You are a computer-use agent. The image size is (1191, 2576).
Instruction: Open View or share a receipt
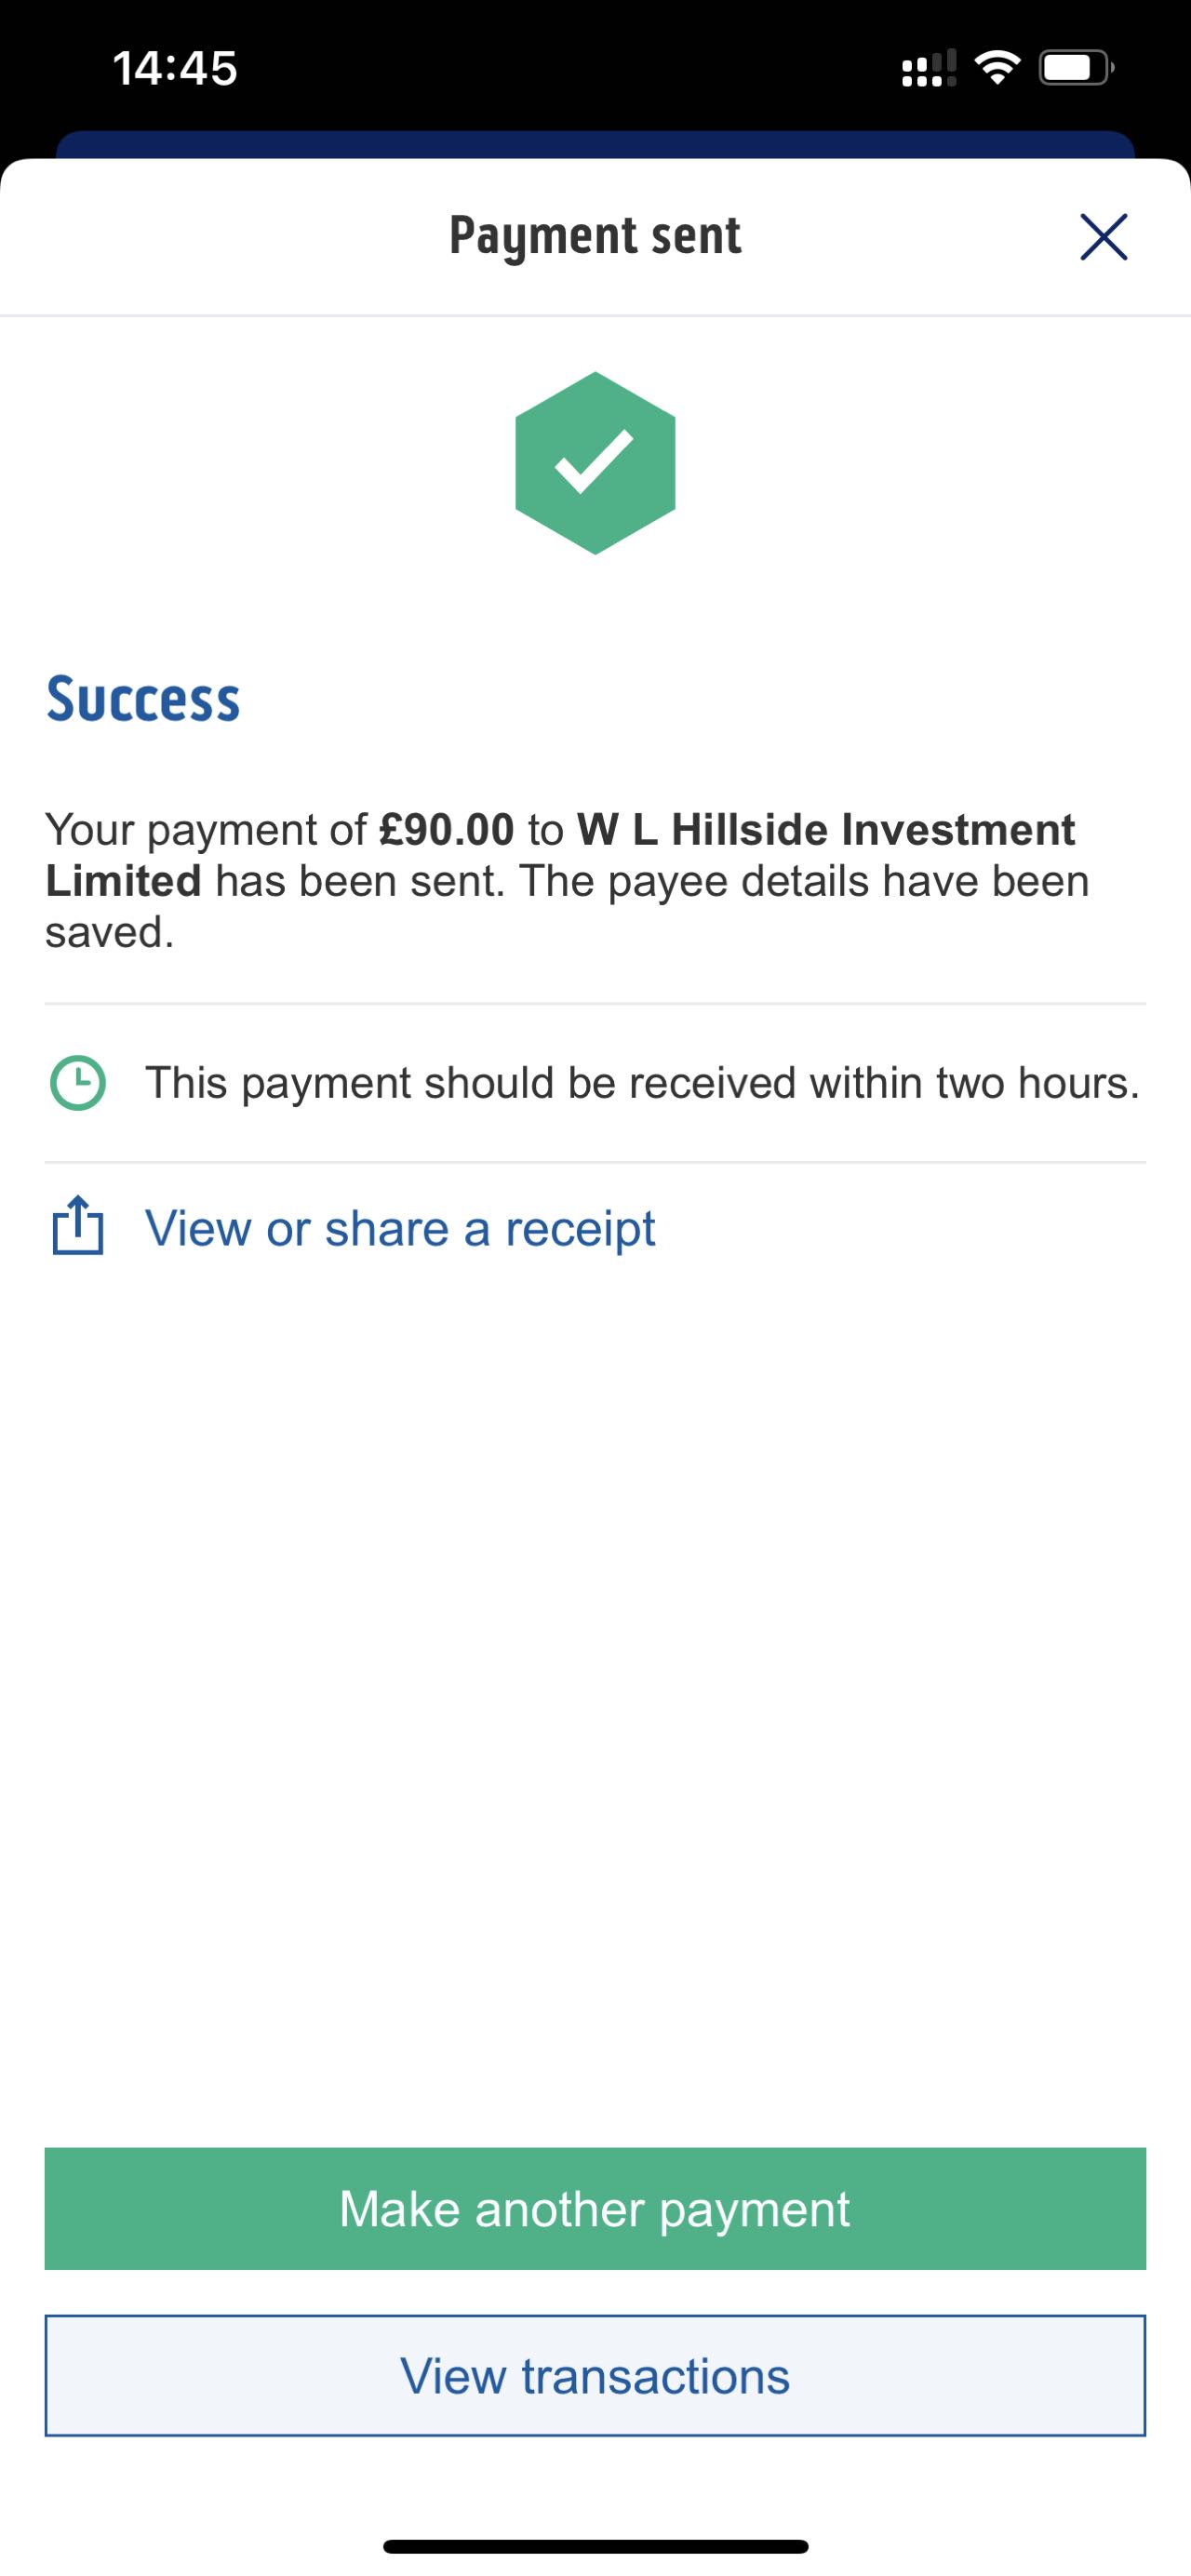click(400, 1228)
